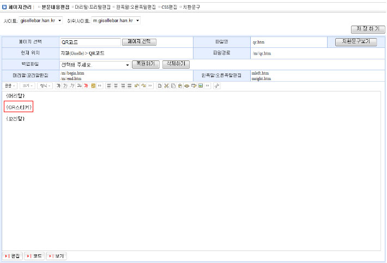Open the 글꼴 font dropdown

(10, 86)
